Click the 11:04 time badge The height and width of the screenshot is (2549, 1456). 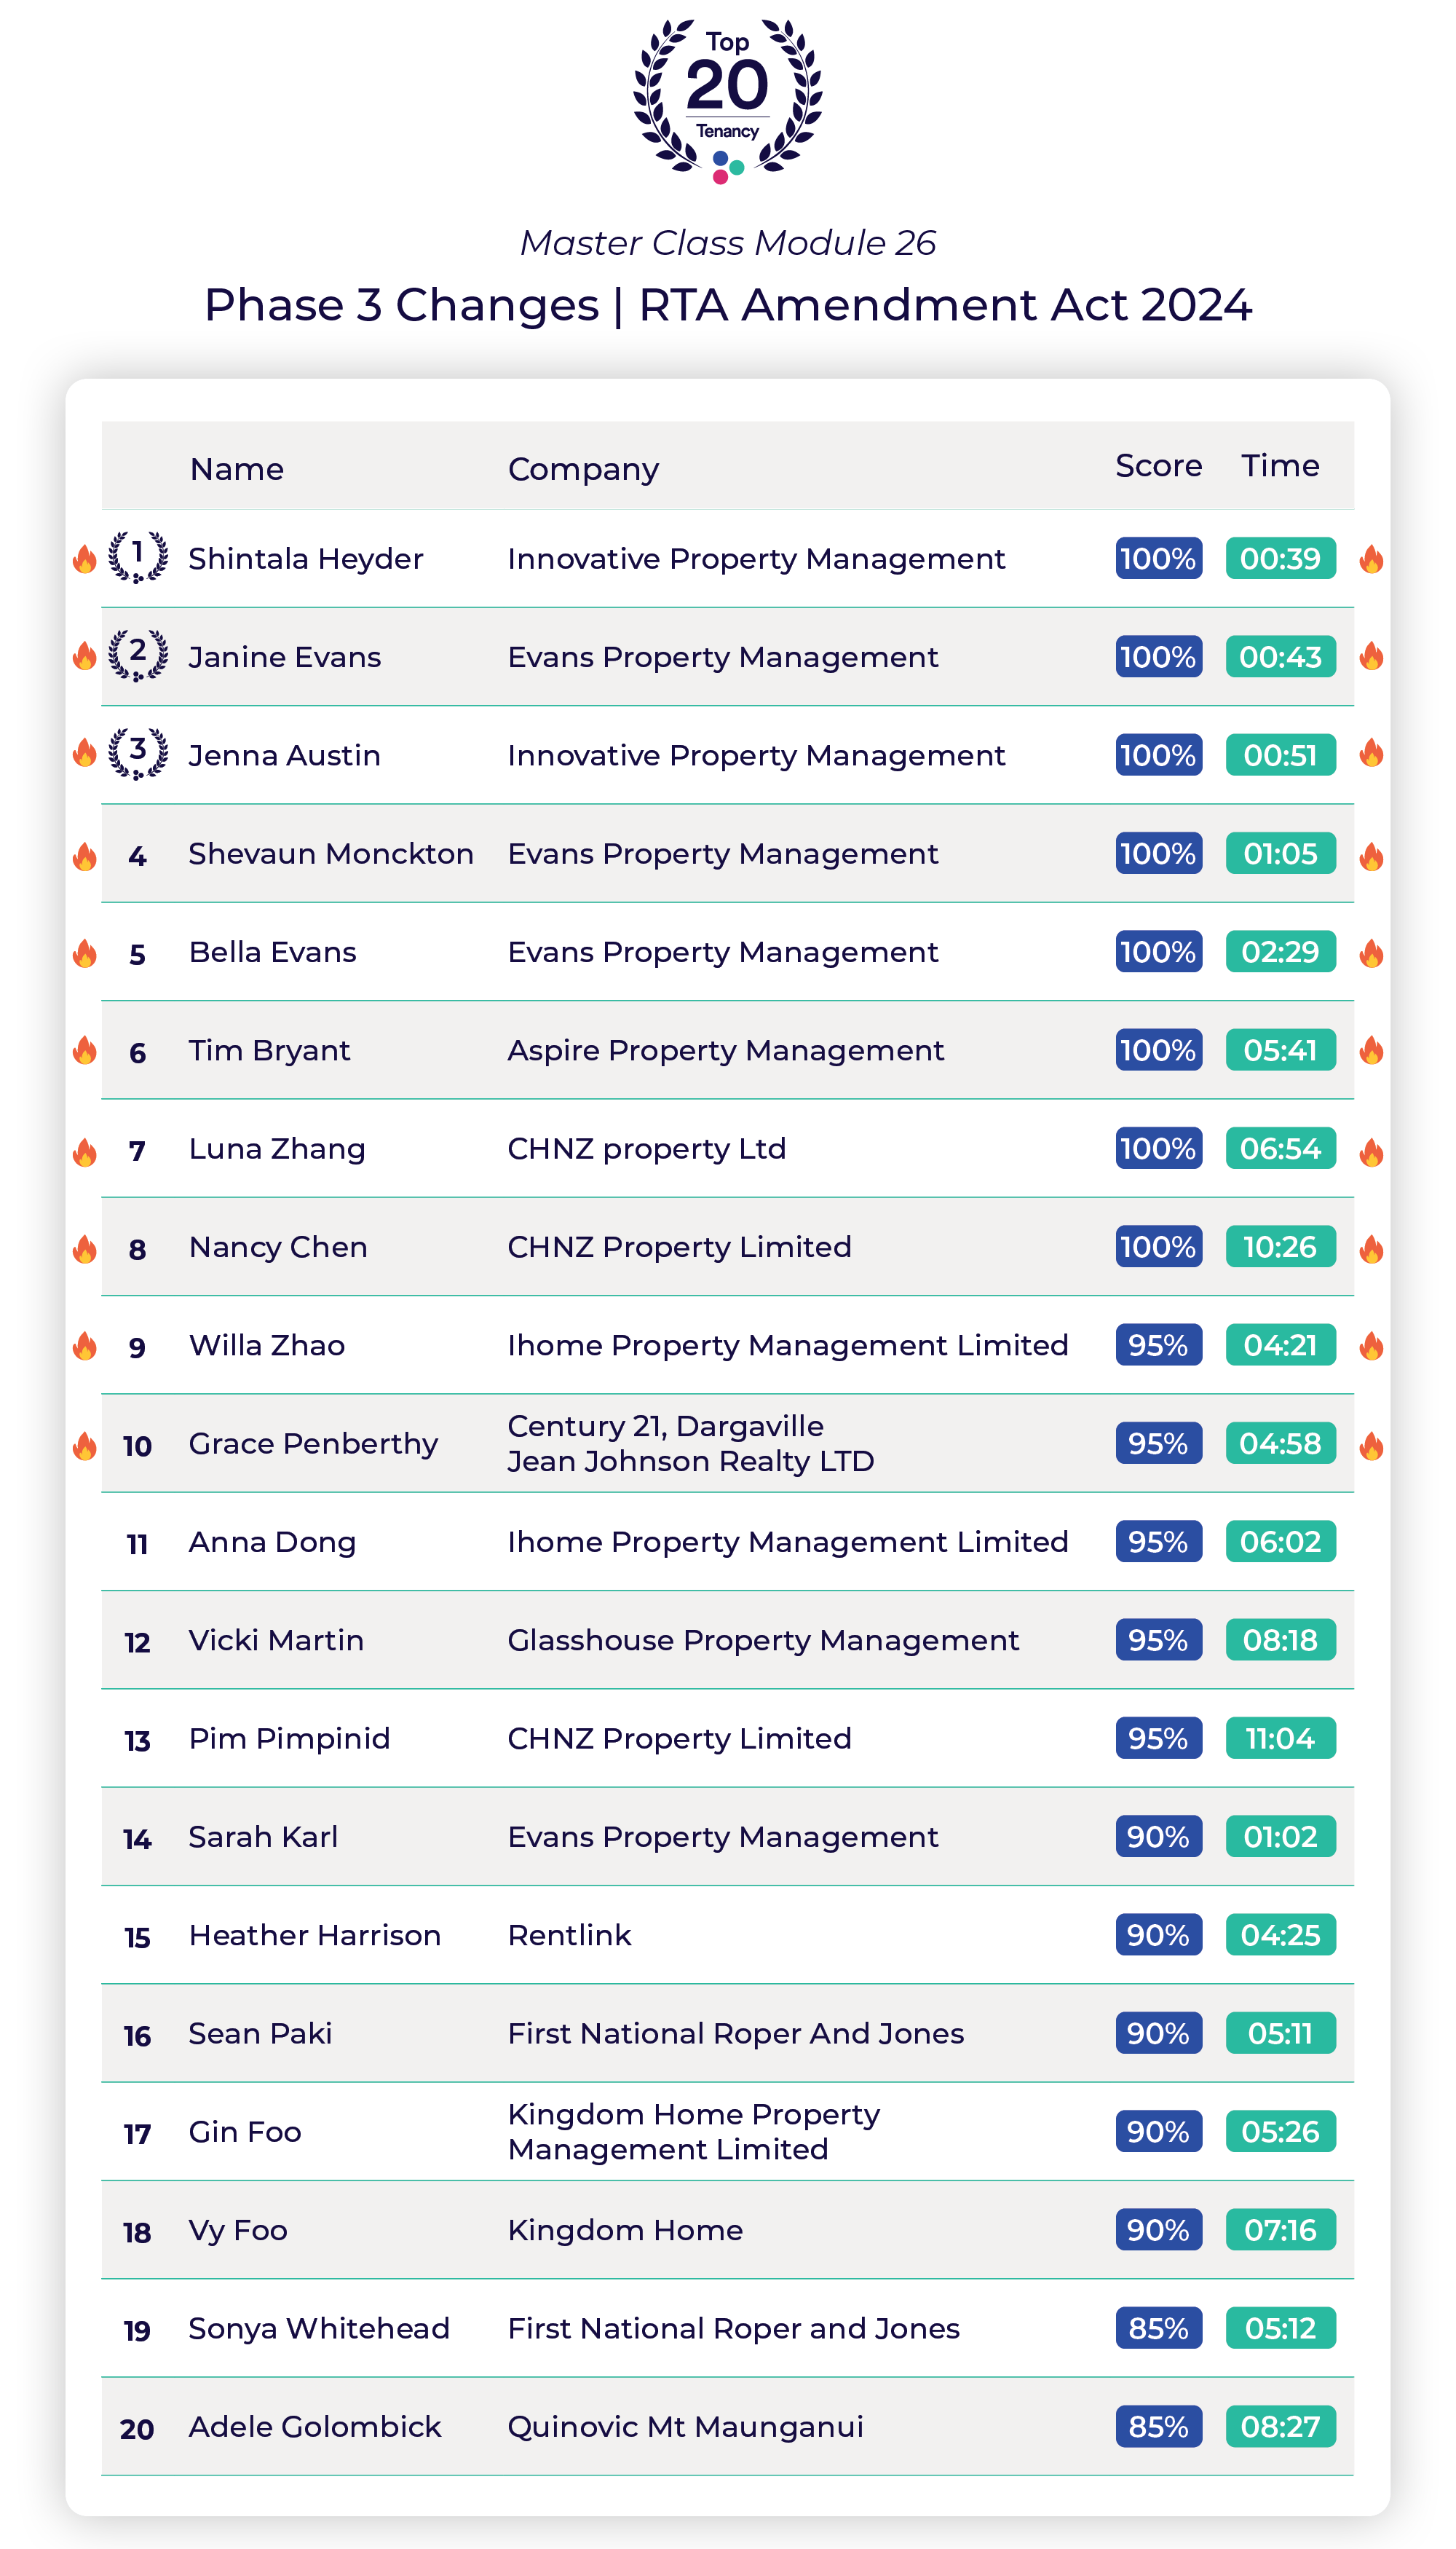(1280, 1738)
